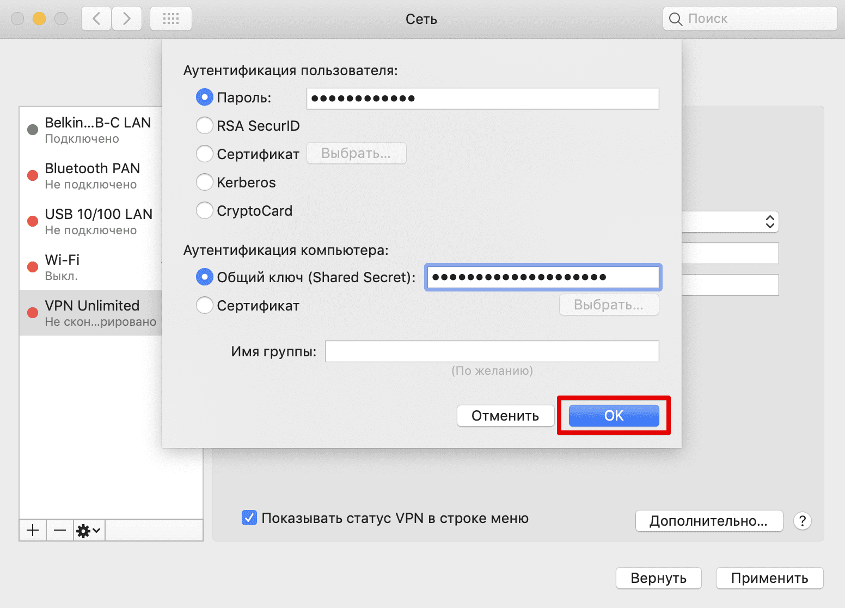Remove selected service with minus icon
The height and width of the screenshot is (608, 845).
(59, 530)
